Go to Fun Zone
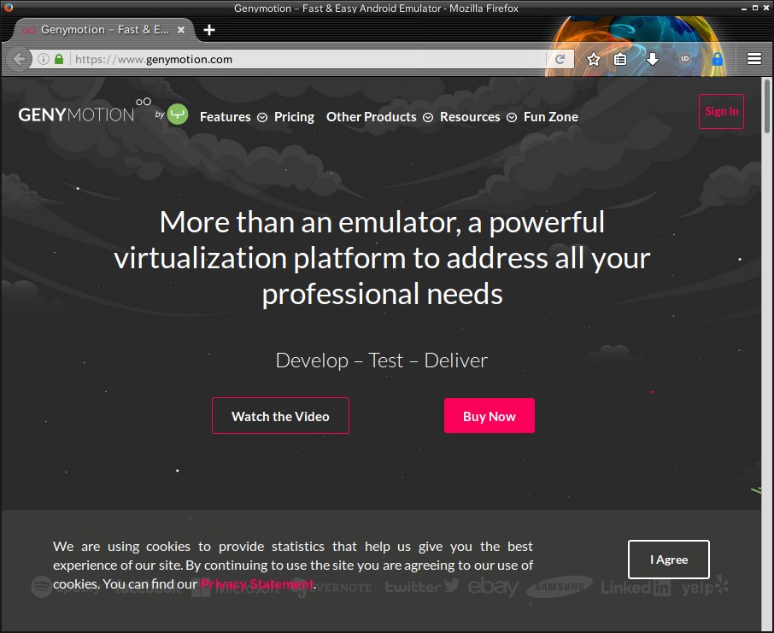This screenshot has width=774, height=633. 551,117
